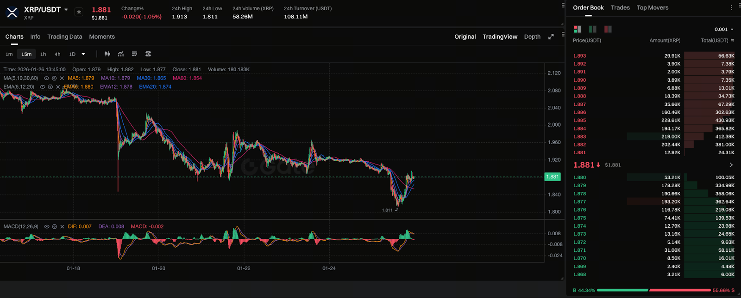Viewport: 741px width, 298px height.
Task: Show only buy orders view (green)
Action: (x=592, y=29)
